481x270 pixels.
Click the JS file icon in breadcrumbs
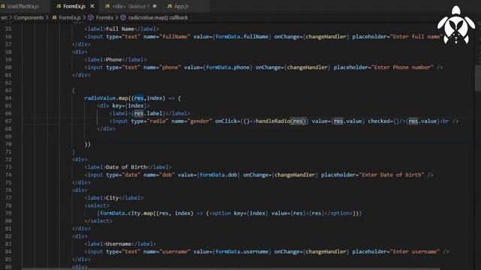click(54, 17)
